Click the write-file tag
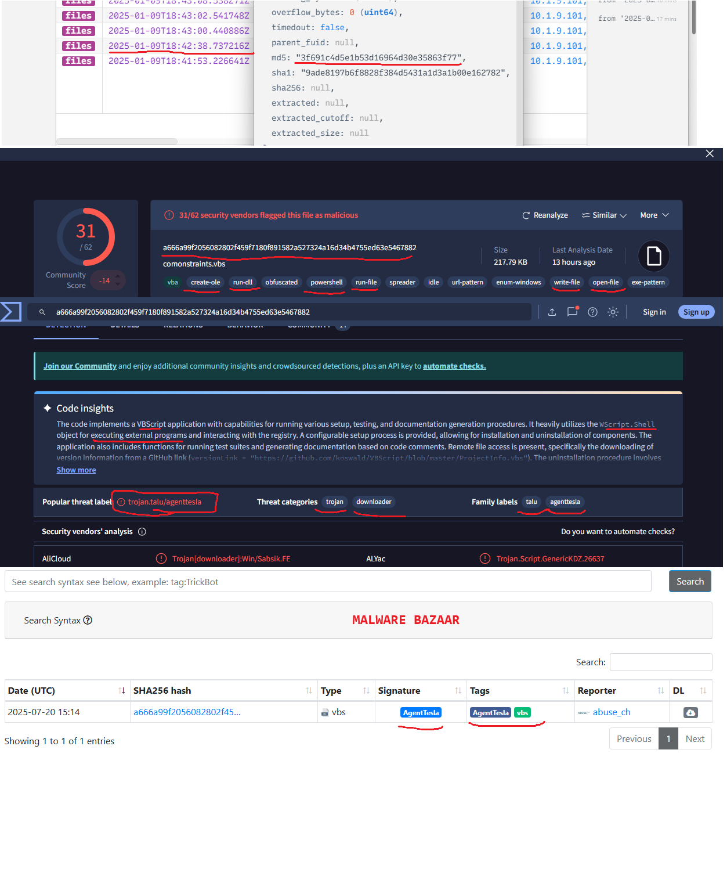The height and width of the screenshot is (883, 727). coord(567,283)
